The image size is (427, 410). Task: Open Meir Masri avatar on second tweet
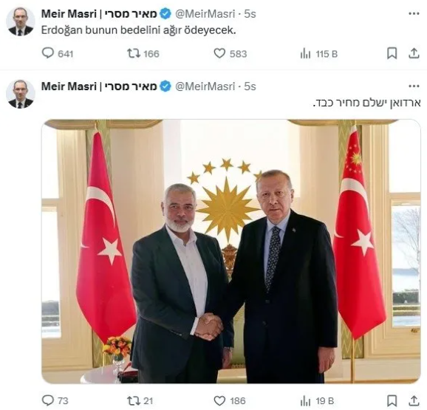(x=21, y=95)
